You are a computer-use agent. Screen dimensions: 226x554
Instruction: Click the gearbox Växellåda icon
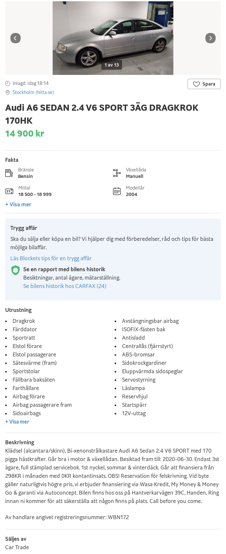[117, 173]
